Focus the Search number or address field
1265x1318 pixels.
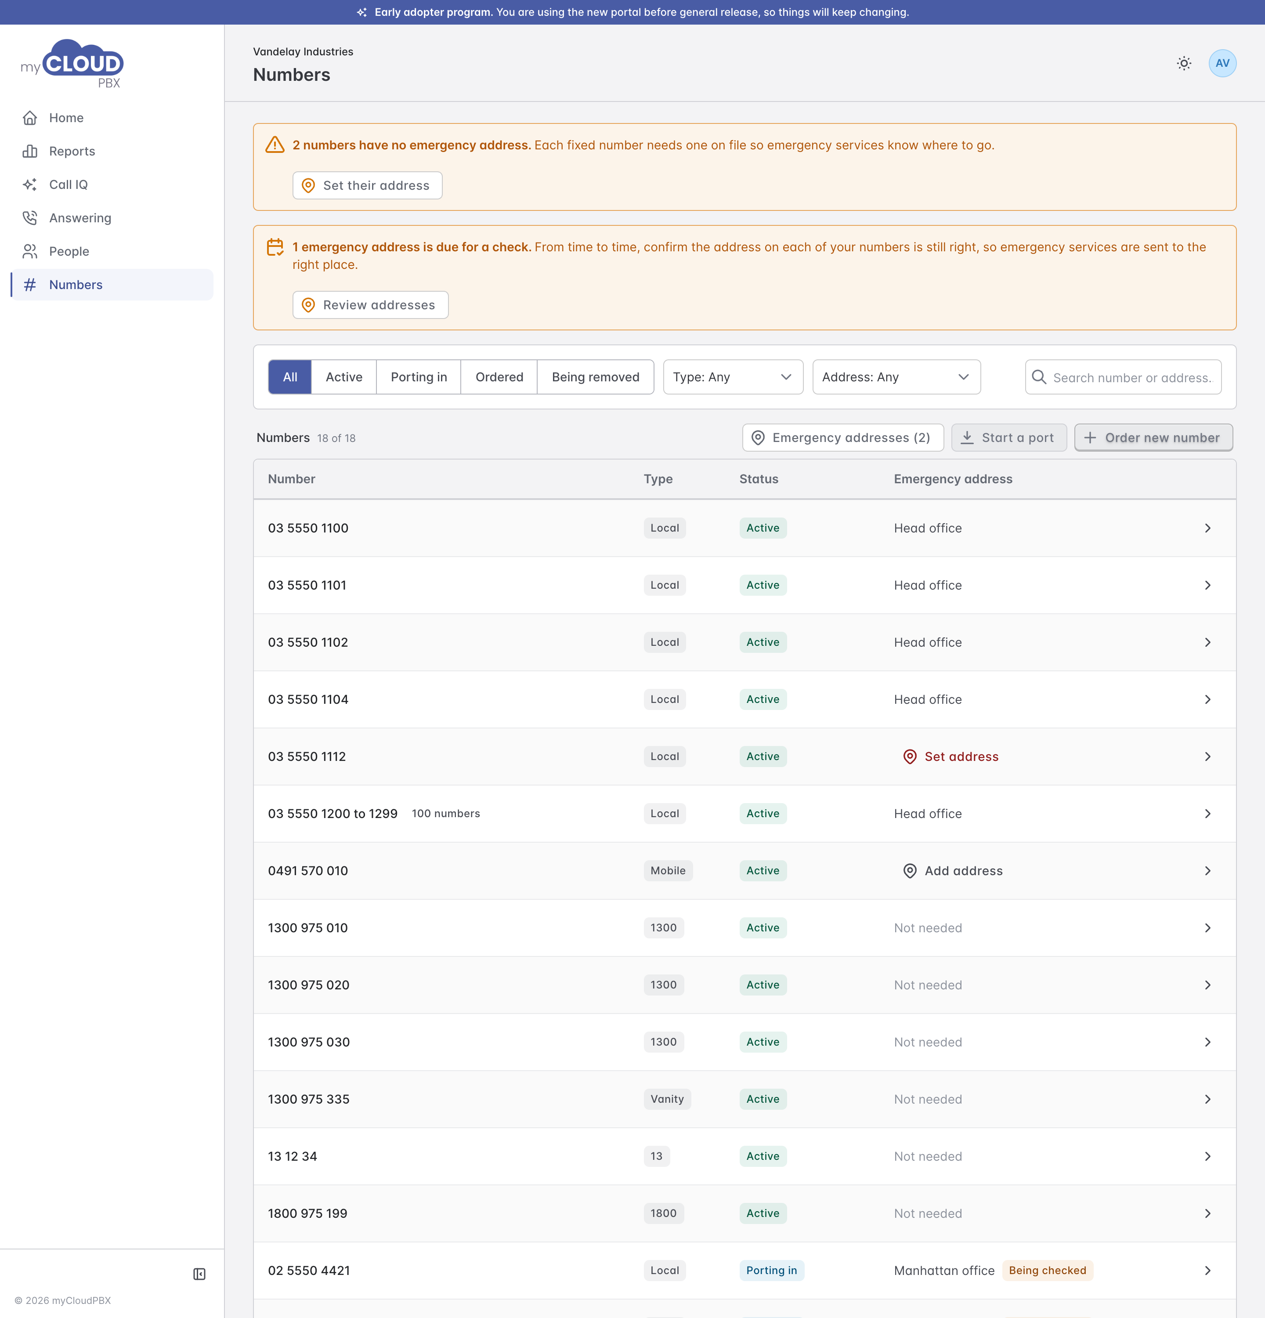1123,377
